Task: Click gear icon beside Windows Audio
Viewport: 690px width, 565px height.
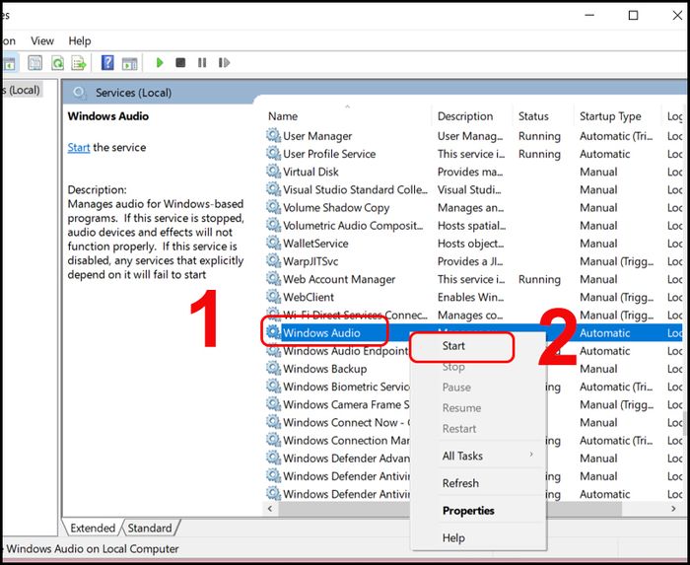Action: pyautogui.click(x=273, y=332)
